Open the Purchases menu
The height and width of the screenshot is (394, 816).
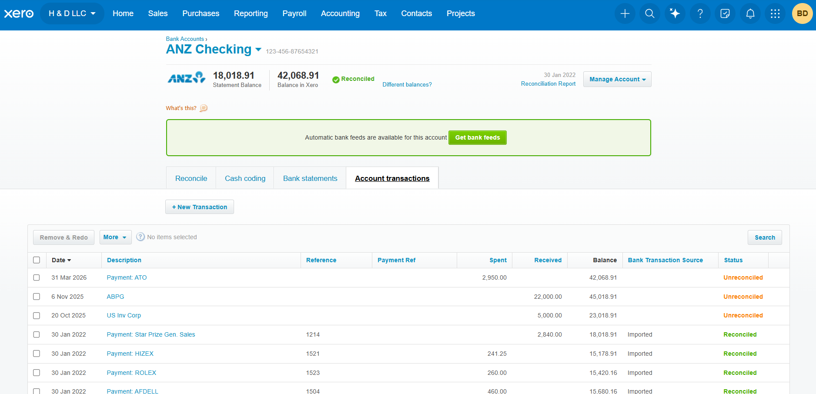(201, 13)
